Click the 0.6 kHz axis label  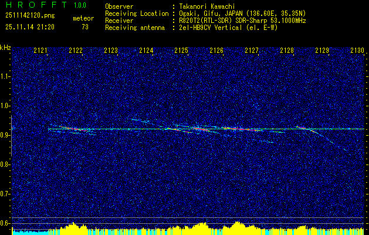click(5, 223)
